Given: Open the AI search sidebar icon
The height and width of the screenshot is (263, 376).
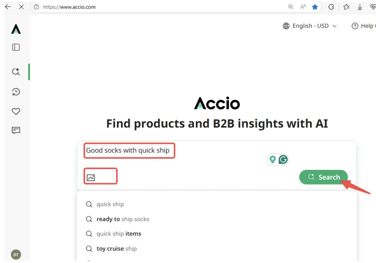Looking at the screenshot, I should [x=16, y=72].
